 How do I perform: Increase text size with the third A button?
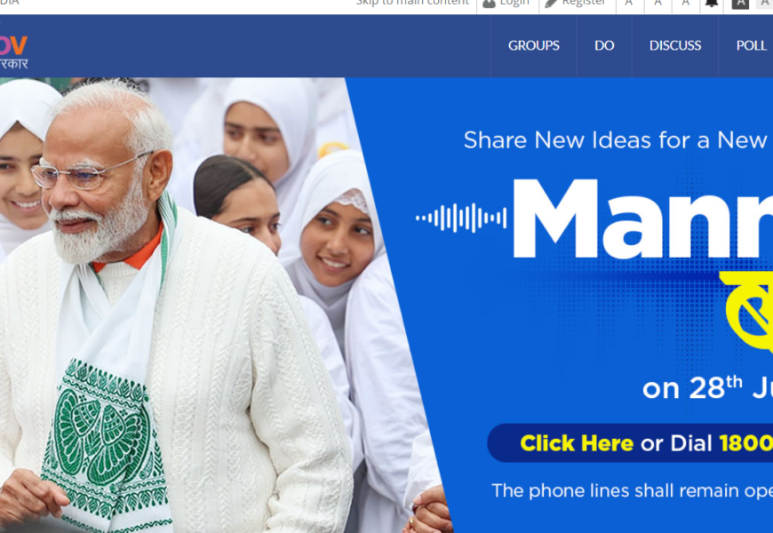click(x=685, y=4)
